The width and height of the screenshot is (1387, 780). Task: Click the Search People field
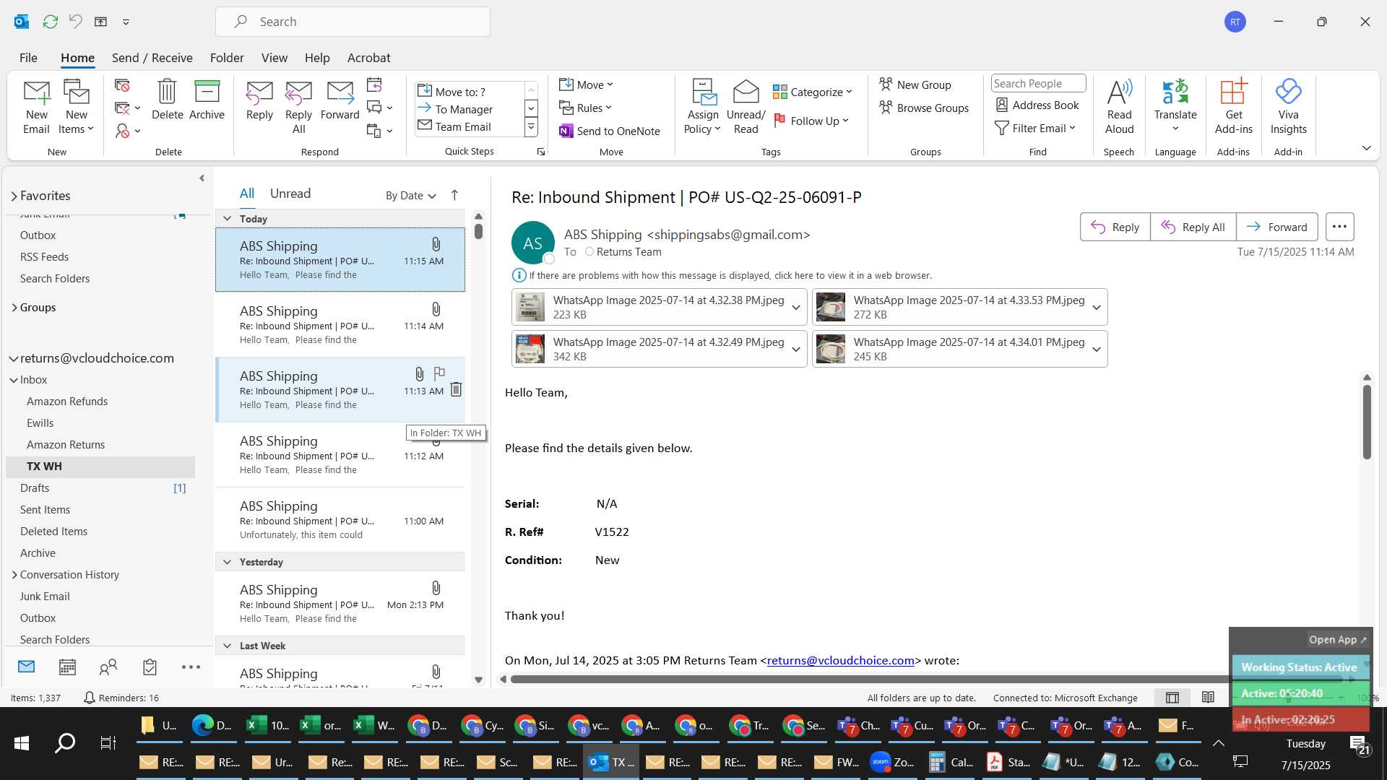(1038, 83)
